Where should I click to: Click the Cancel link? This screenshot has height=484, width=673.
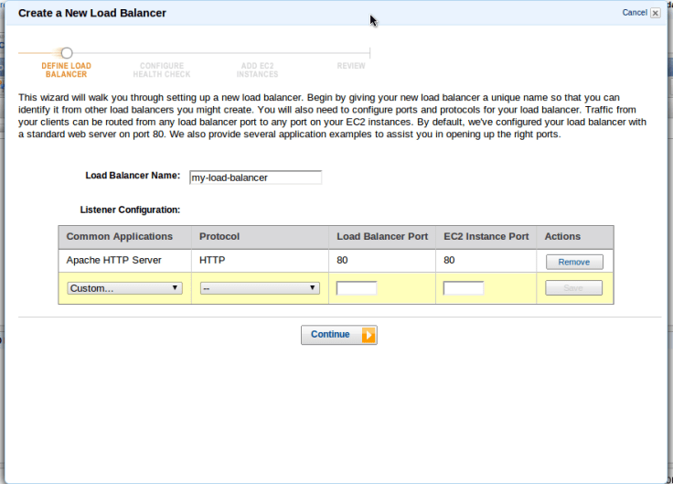click(x=634, y=13)
